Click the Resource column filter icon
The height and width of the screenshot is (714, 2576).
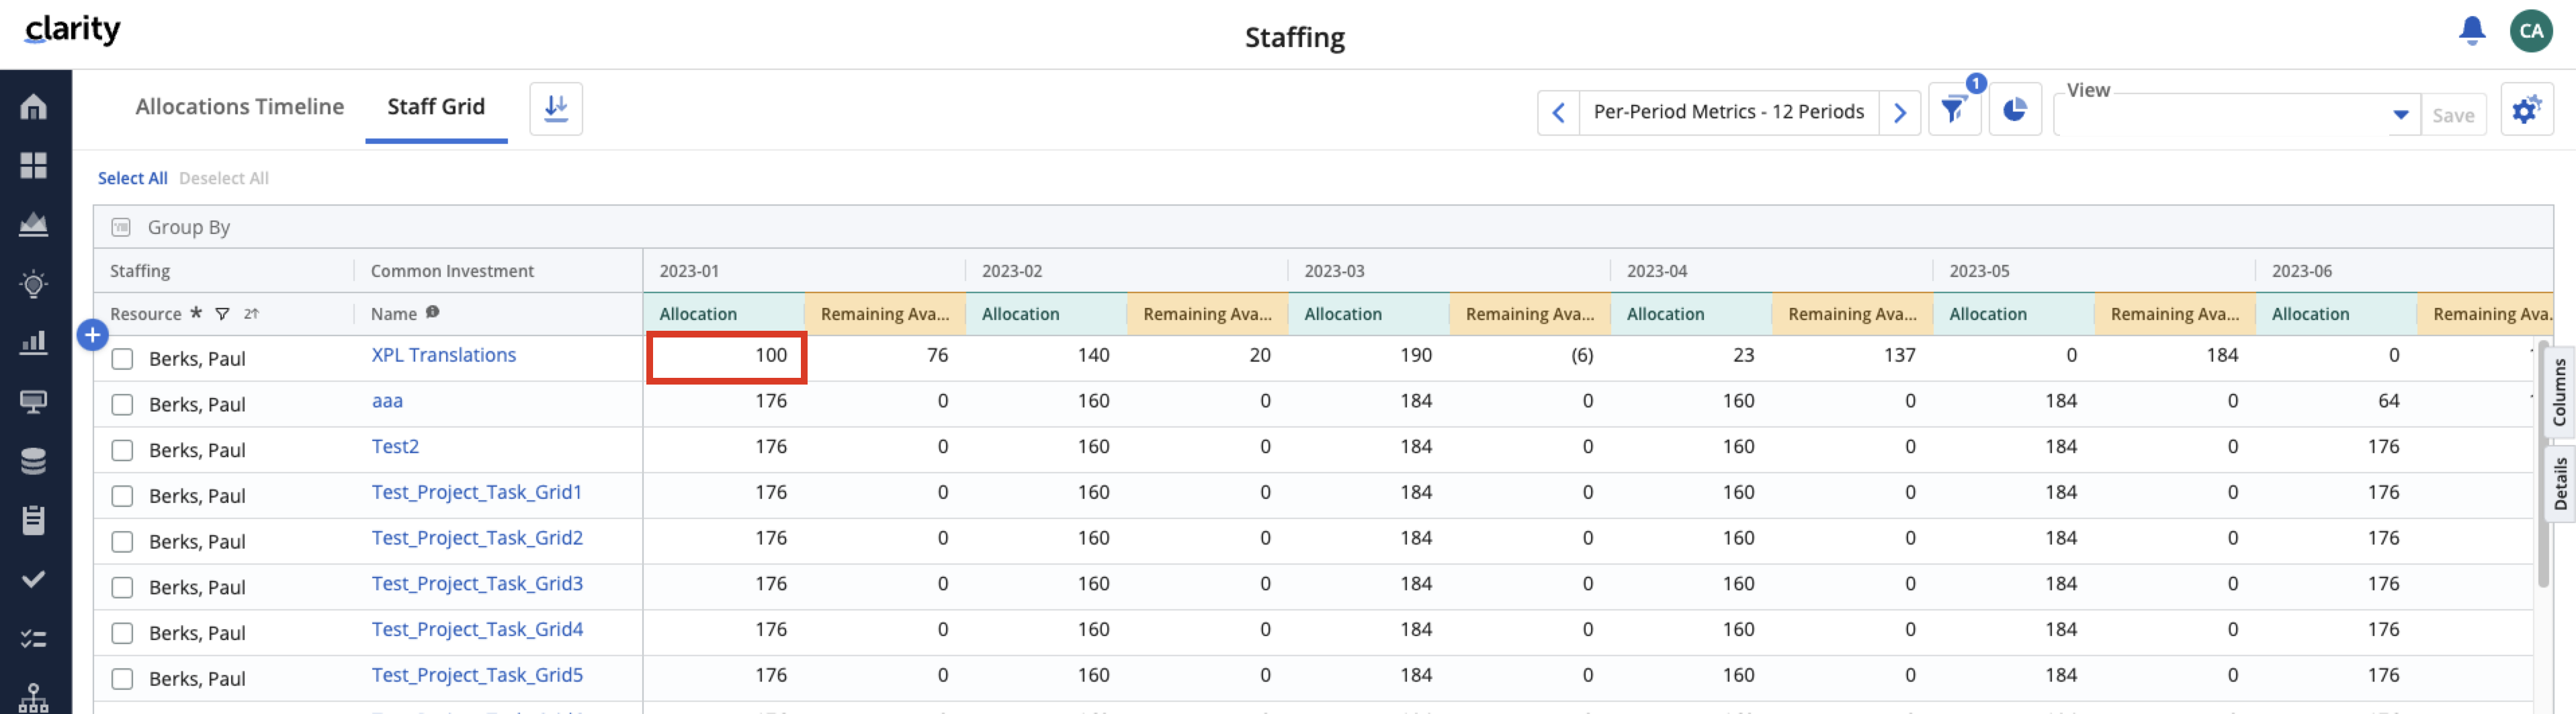223,314
